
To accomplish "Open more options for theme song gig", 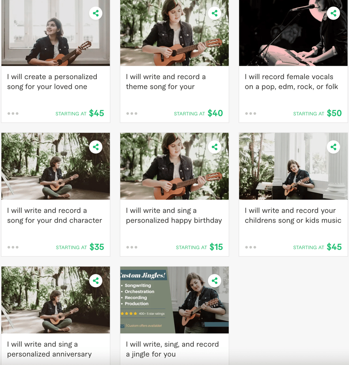I will point(132,114).
